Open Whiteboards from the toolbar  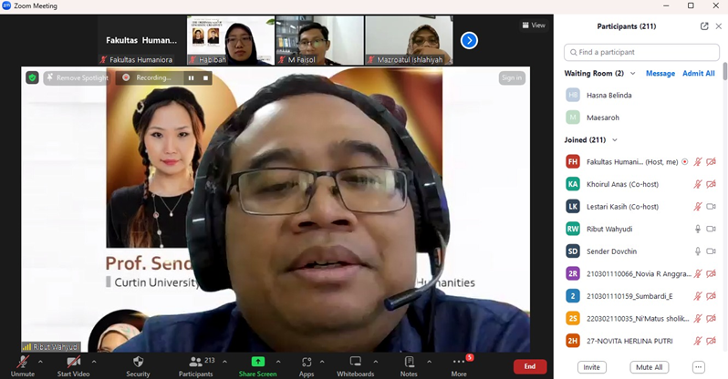point(355,362)
